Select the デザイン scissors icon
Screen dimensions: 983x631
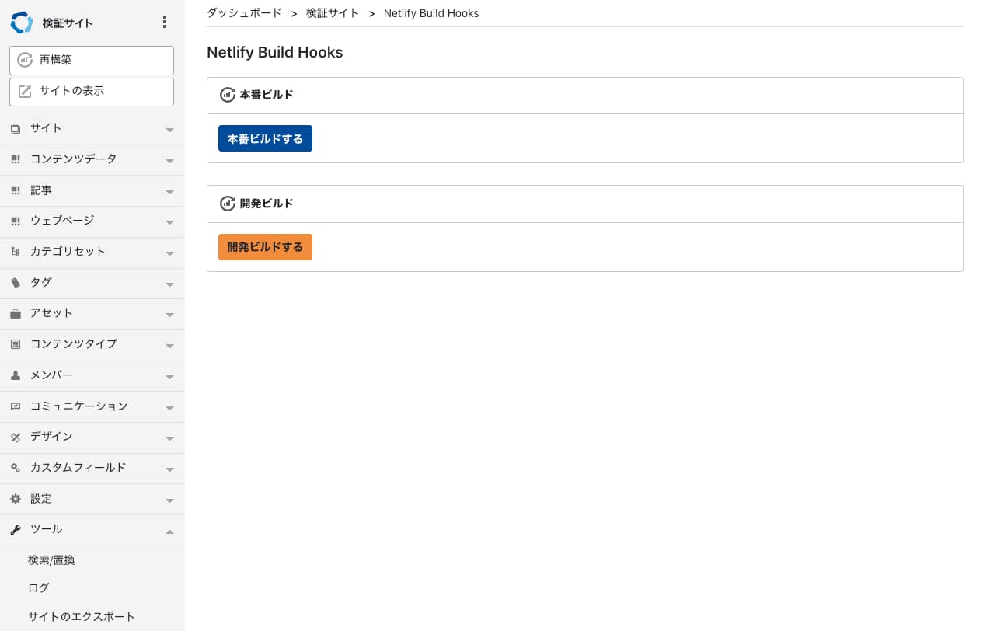pyautogui.click(x=16, y=437)
